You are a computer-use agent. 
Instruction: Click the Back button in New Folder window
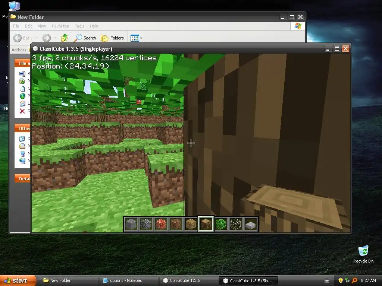click(23, 38)
